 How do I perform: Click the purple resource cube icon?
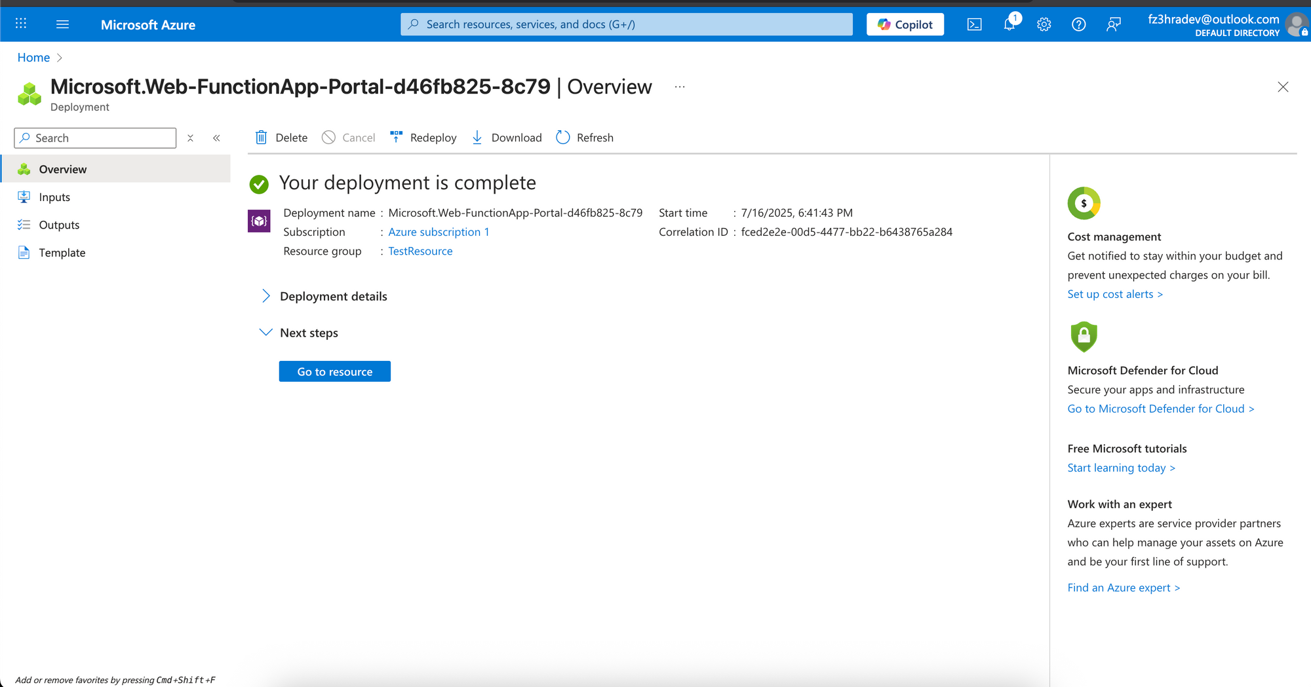pyautogui.click(x=259, y=221)
